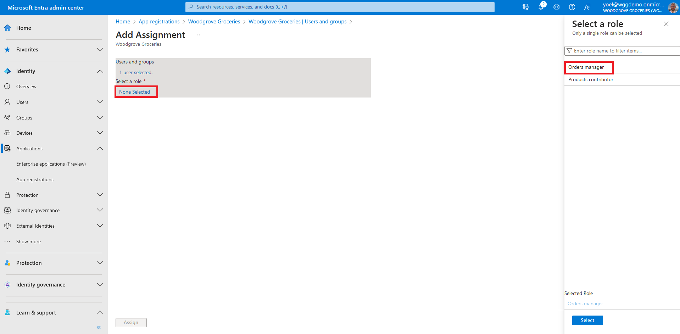Close the Select a role panel
Viewport: 680px width, 334px height.
pos(666,24)
